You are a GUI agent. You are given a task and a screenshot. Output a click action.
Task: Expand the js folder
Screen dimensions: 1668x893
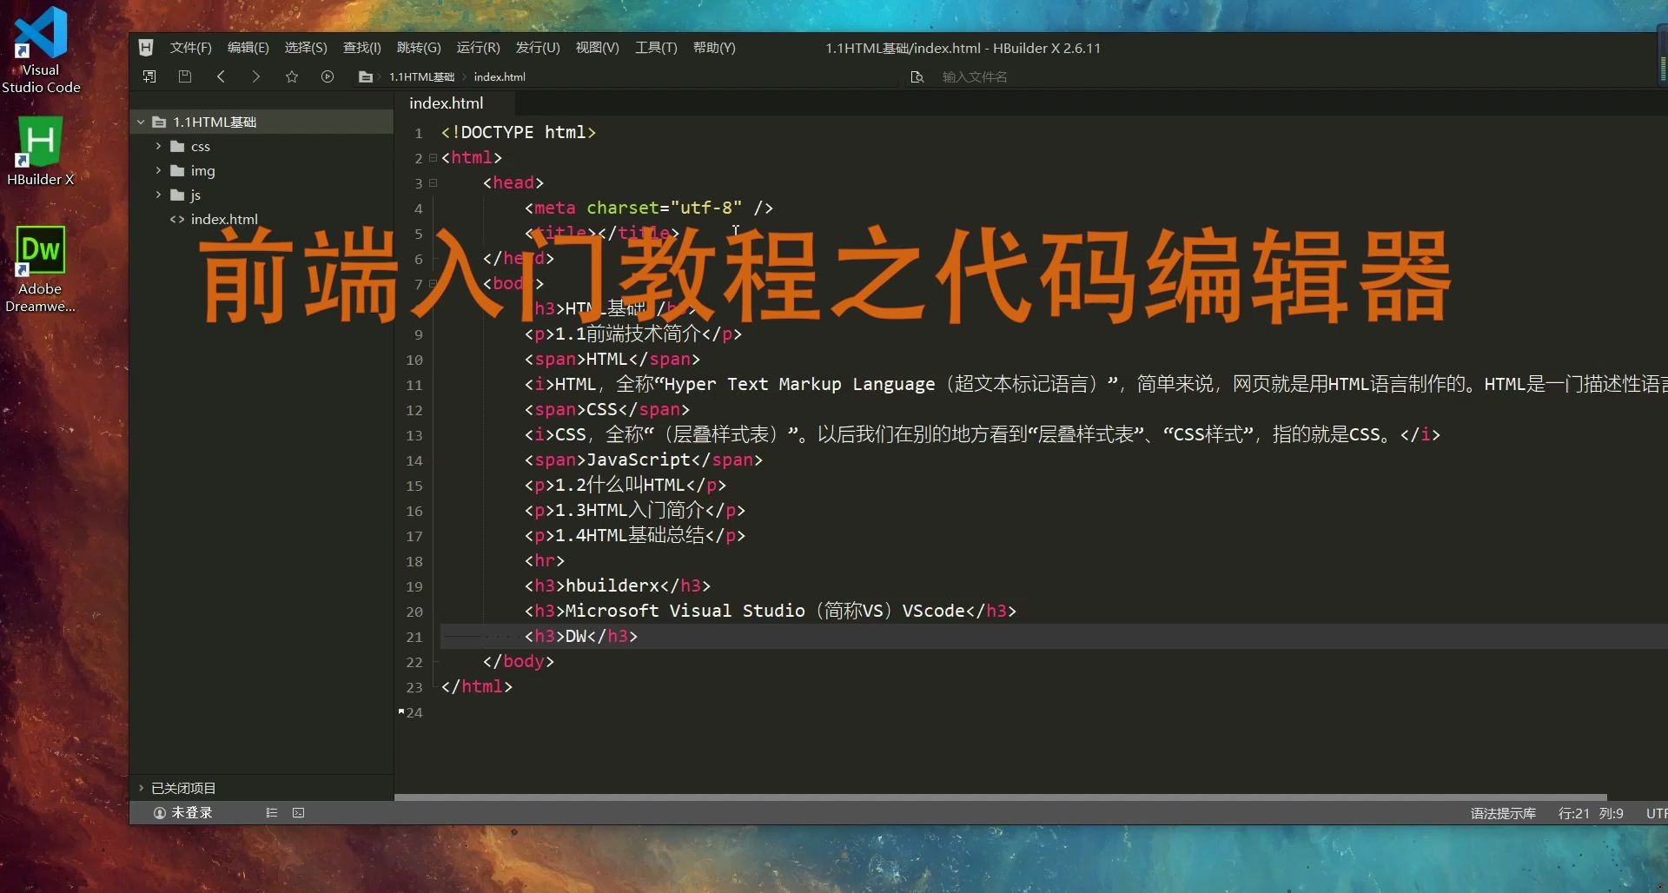(158, 195)
